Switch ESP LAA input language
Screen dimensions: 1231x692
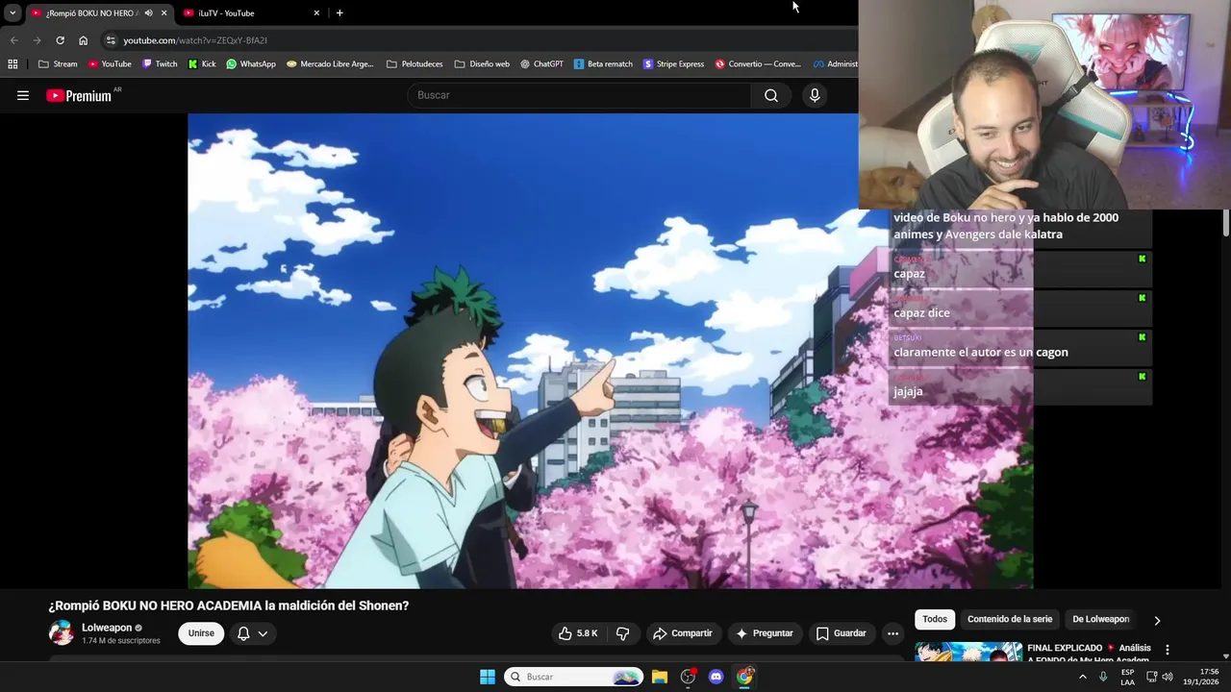pos(1127,677)
